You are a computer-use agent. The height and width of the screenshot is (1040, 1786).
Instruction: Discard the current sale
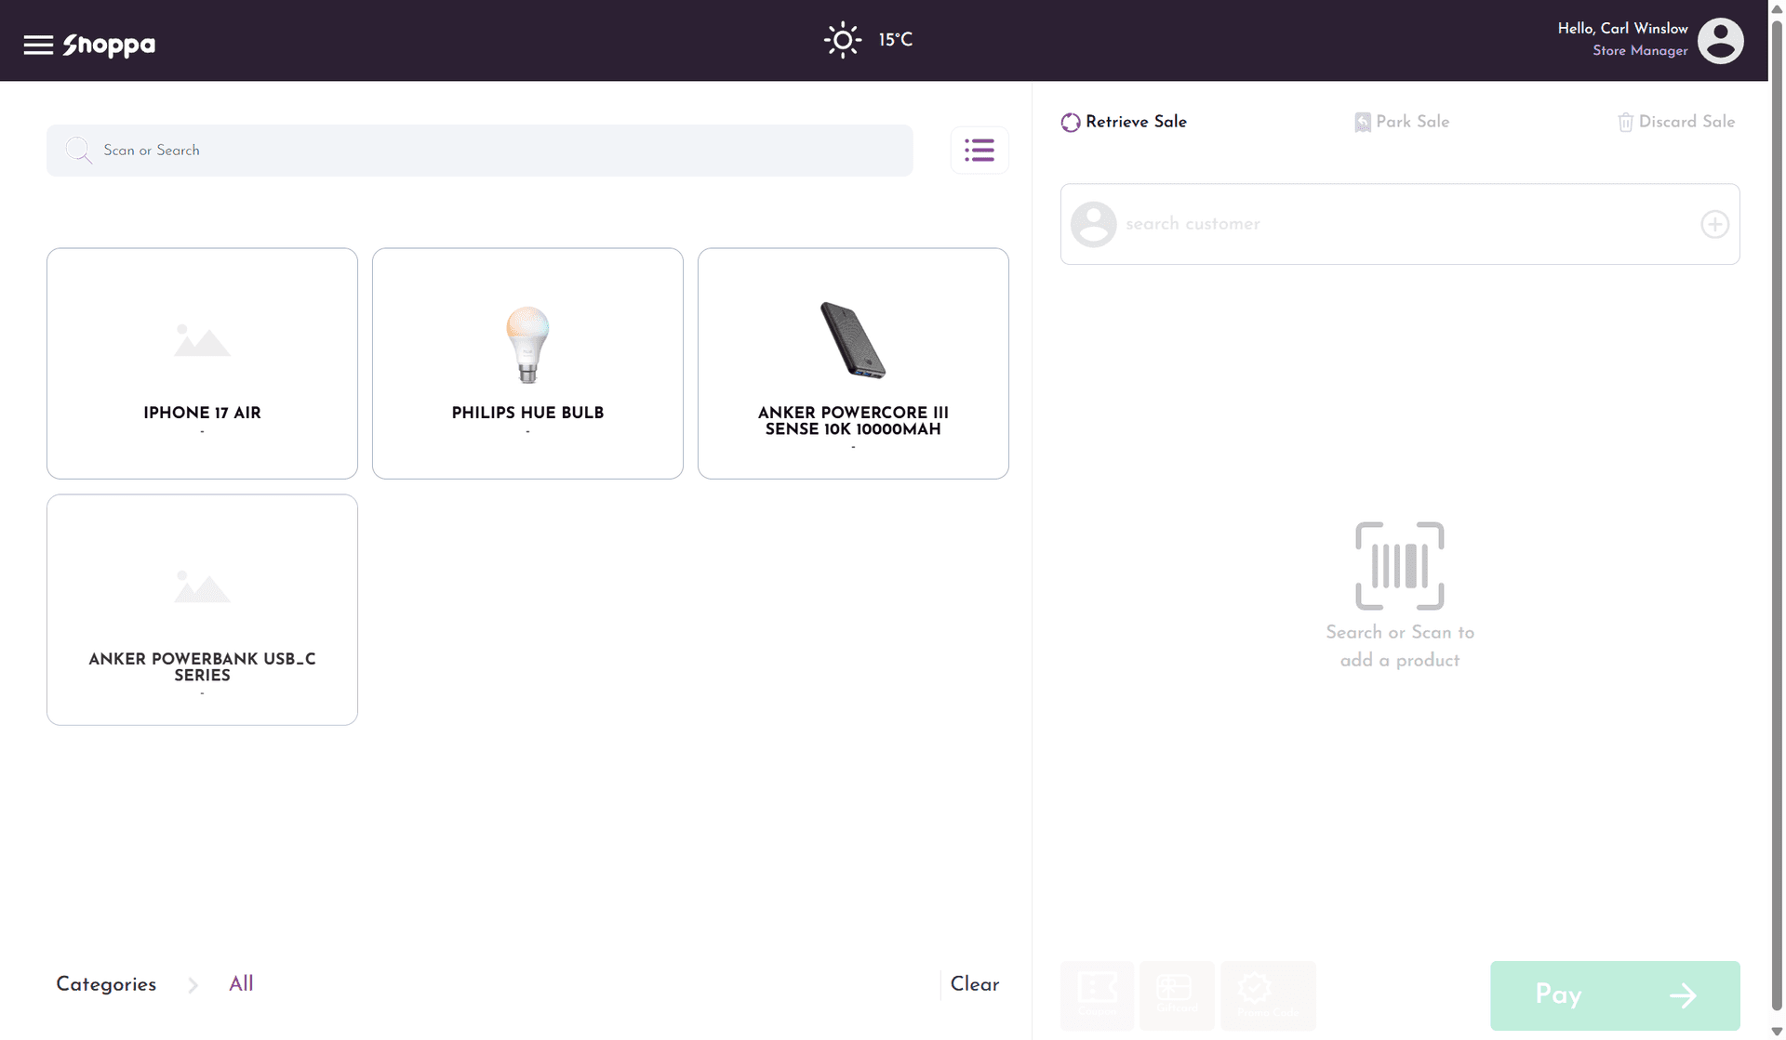click(x=1675, y=122)
